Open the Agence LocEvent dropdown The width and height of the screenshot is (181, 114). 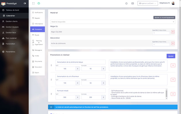pos(148,3)
